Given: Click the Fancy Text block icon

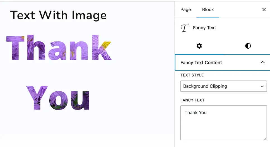Looking at the screenshot, I should pyautogui.click(x=184, y=28).
